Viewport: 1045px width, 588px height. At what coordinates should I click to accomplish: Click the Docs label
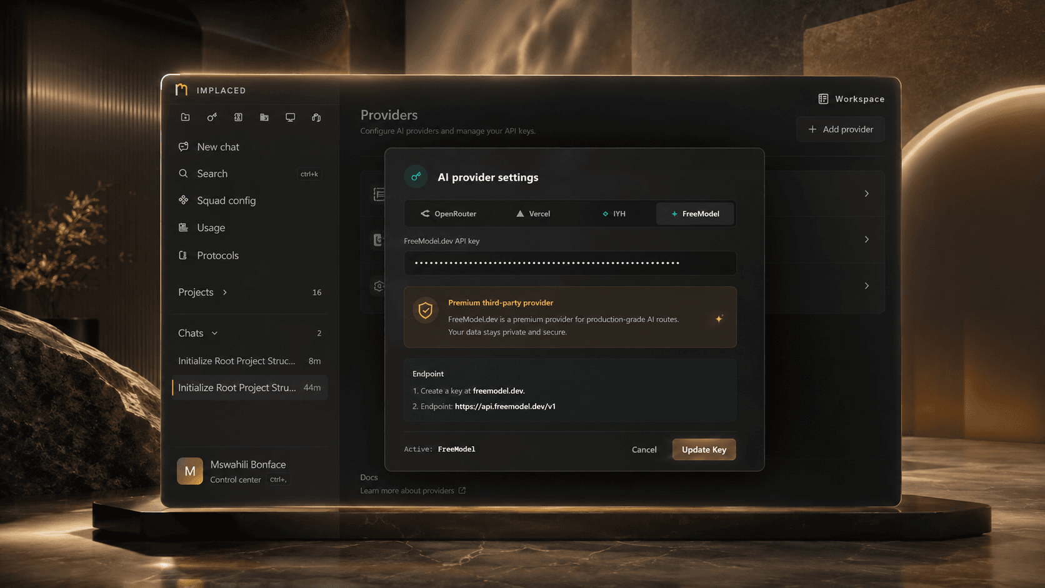coord(369,477)
